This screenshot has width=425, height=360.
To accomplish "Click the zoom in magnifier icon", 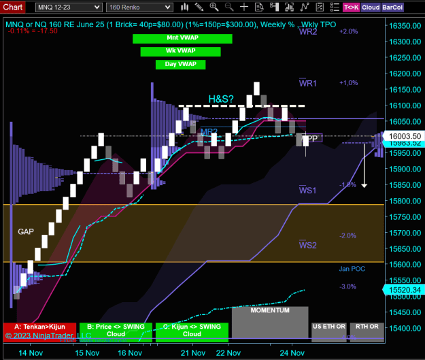I will click(214, 7).
